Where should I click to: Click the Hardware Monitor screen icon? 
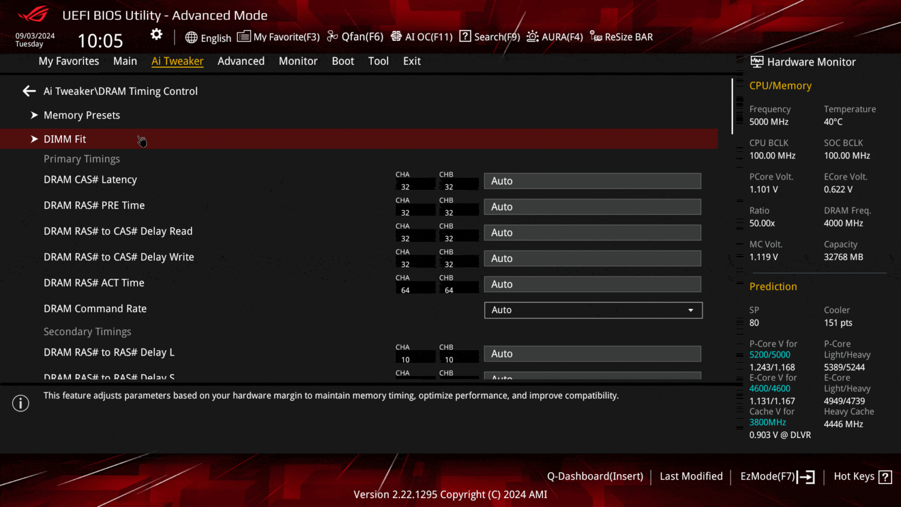point(757,62)
